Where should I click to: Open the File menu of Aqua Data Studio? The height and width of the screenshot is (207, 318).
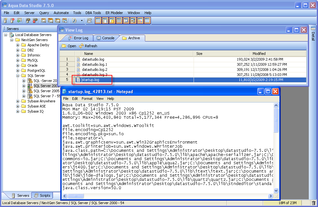pos(6,13)
